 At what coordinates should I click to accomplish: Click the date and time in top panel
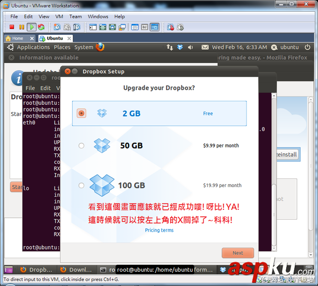coord(240,47)
